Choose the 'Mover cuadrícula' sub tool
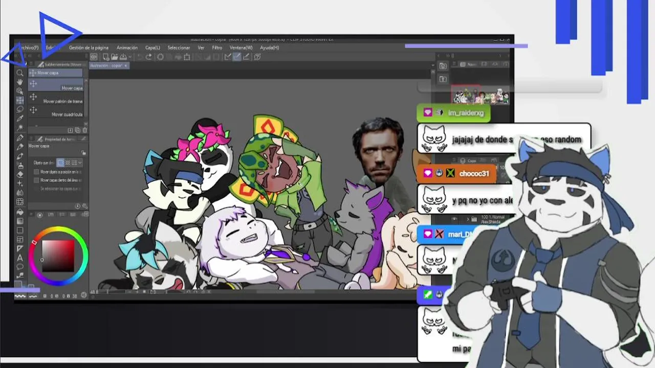 [55, 111]
